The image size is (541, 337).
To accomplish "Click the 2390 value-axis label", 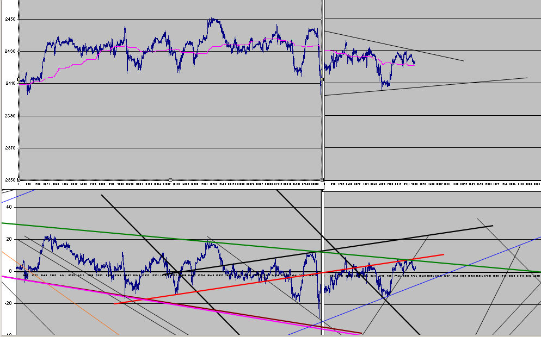I will point(10,116).
